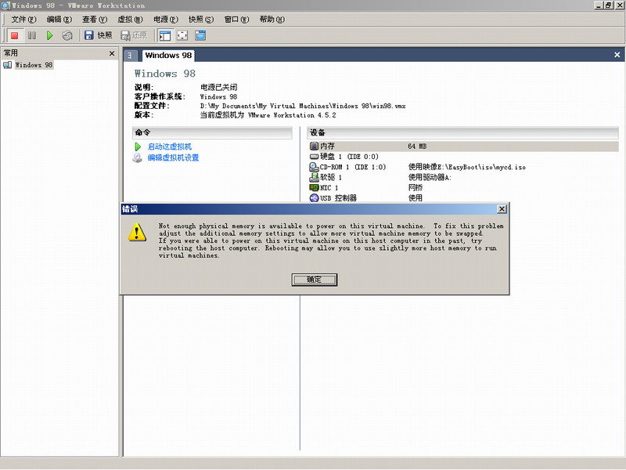Toggle the sidebar view toolbar icon
Image resolution: width=626 pixels, height=470 pixels.
(165, 35)
